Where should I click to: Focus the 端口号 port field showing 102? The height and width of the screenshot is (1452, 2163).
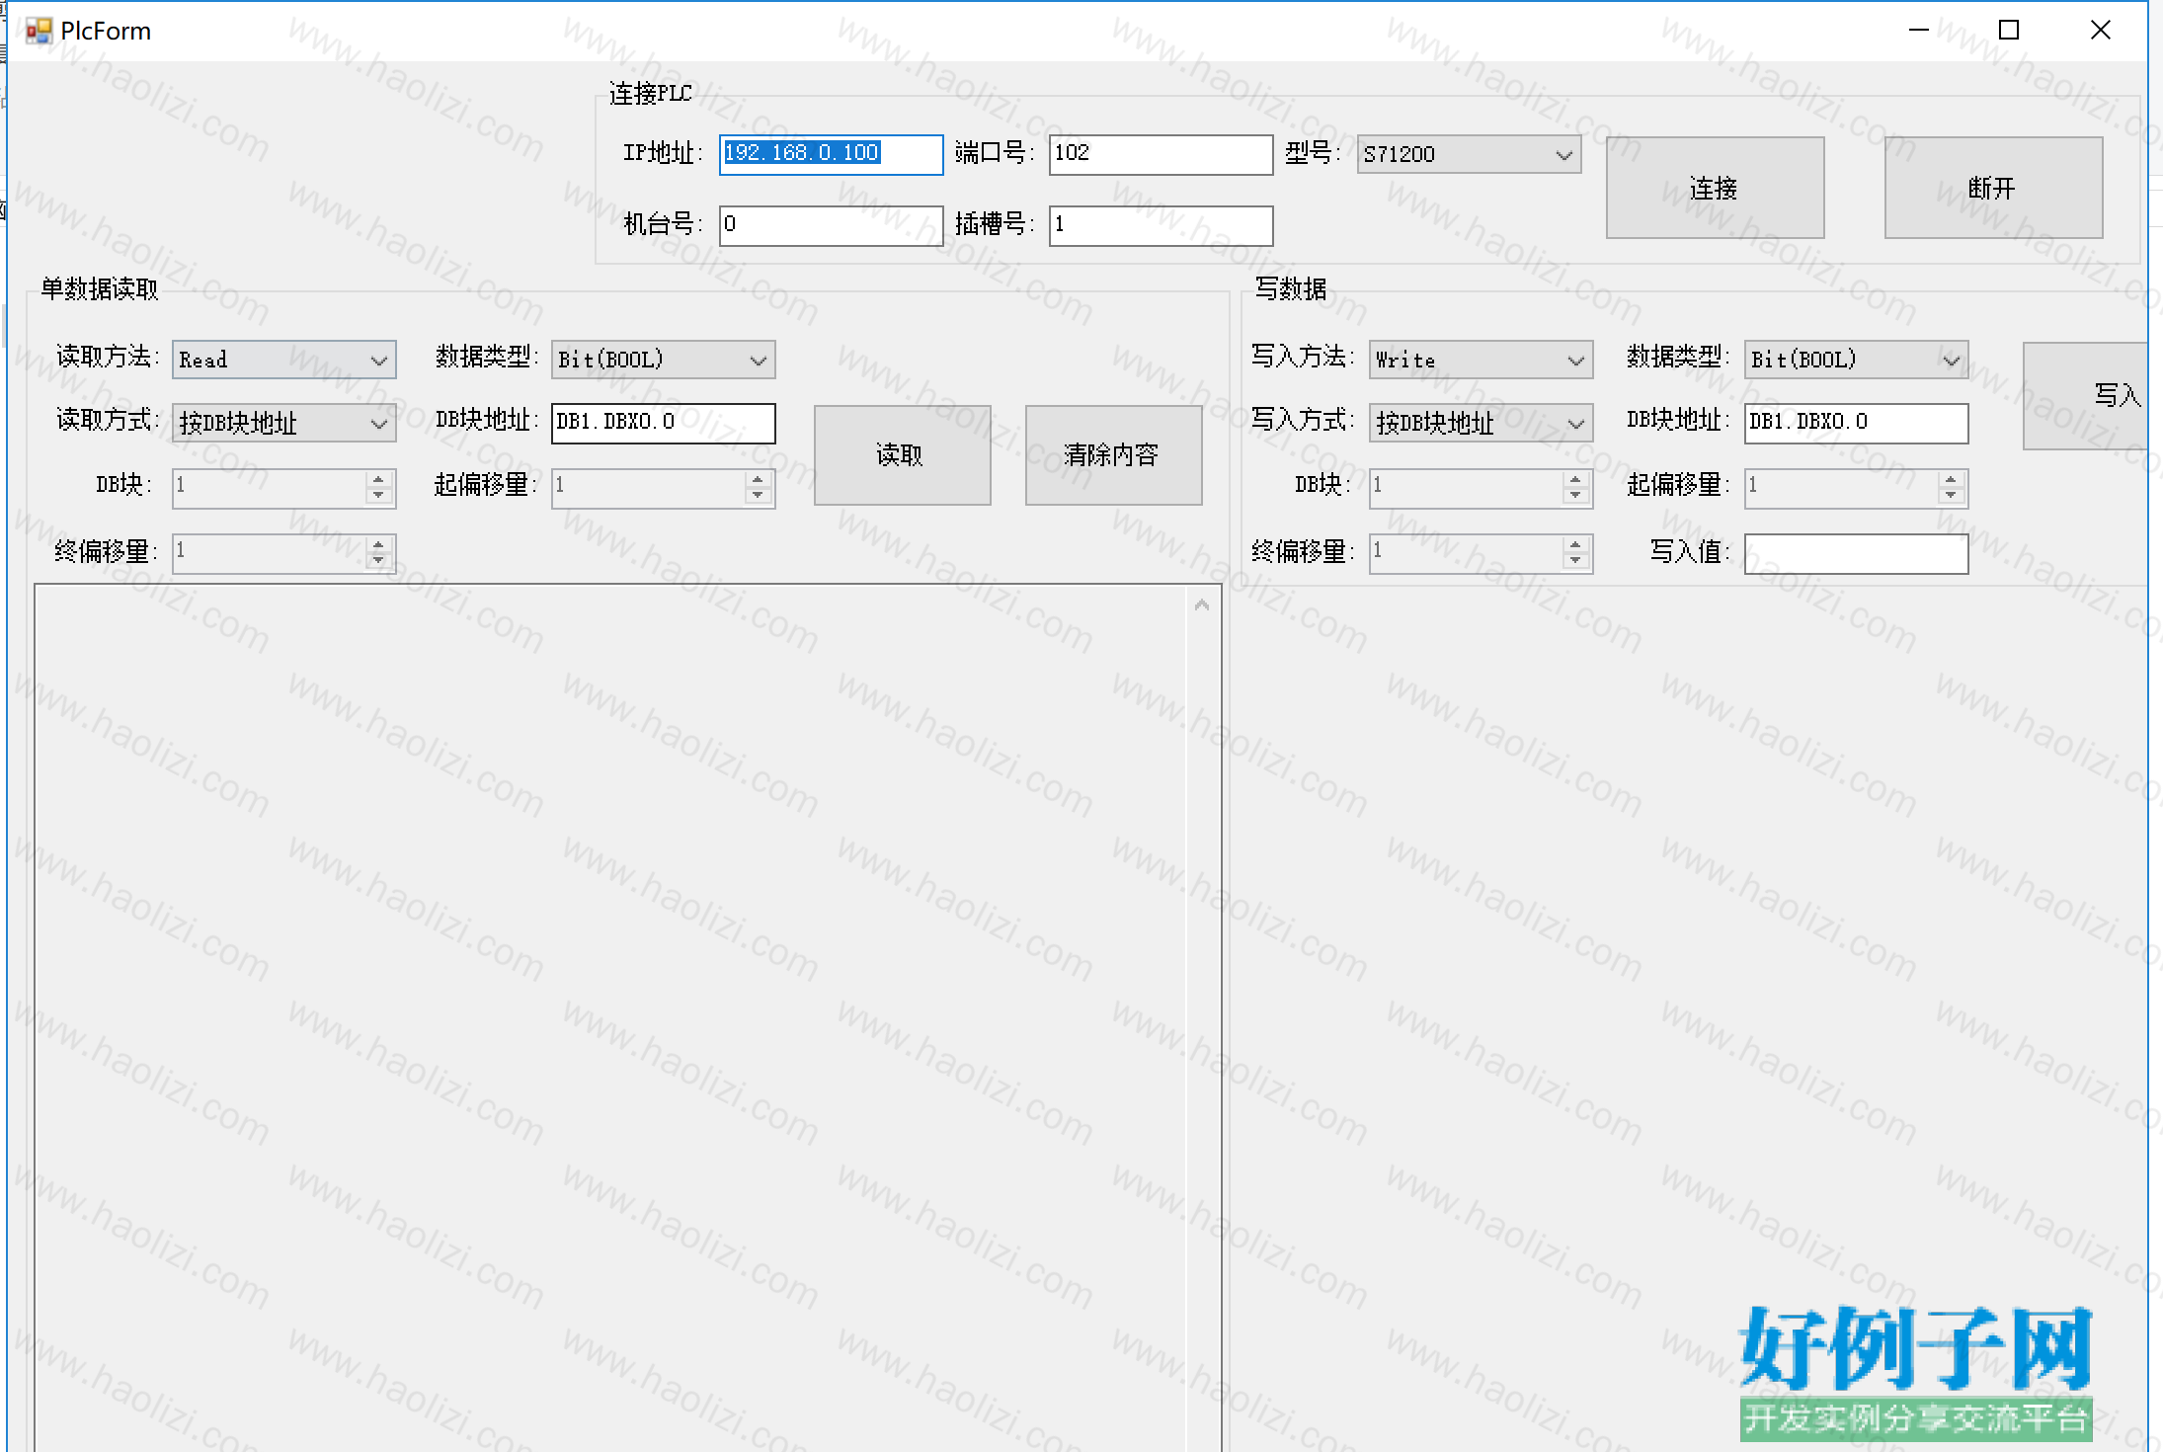click(x=1161, y=154)
